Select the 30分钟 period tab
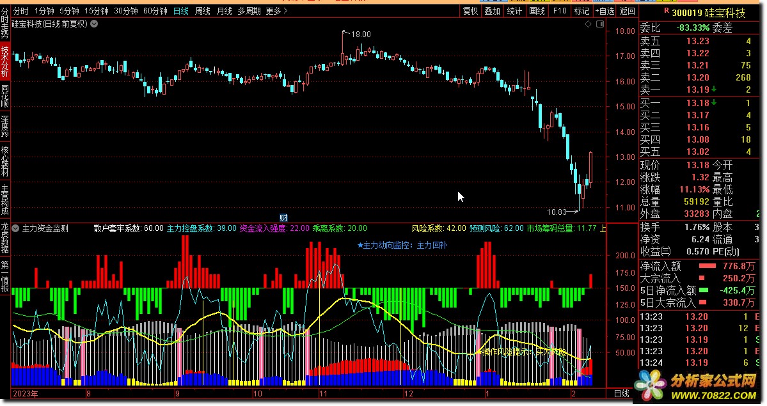Screen dimensions: 767x406 (x=126, y=11)
